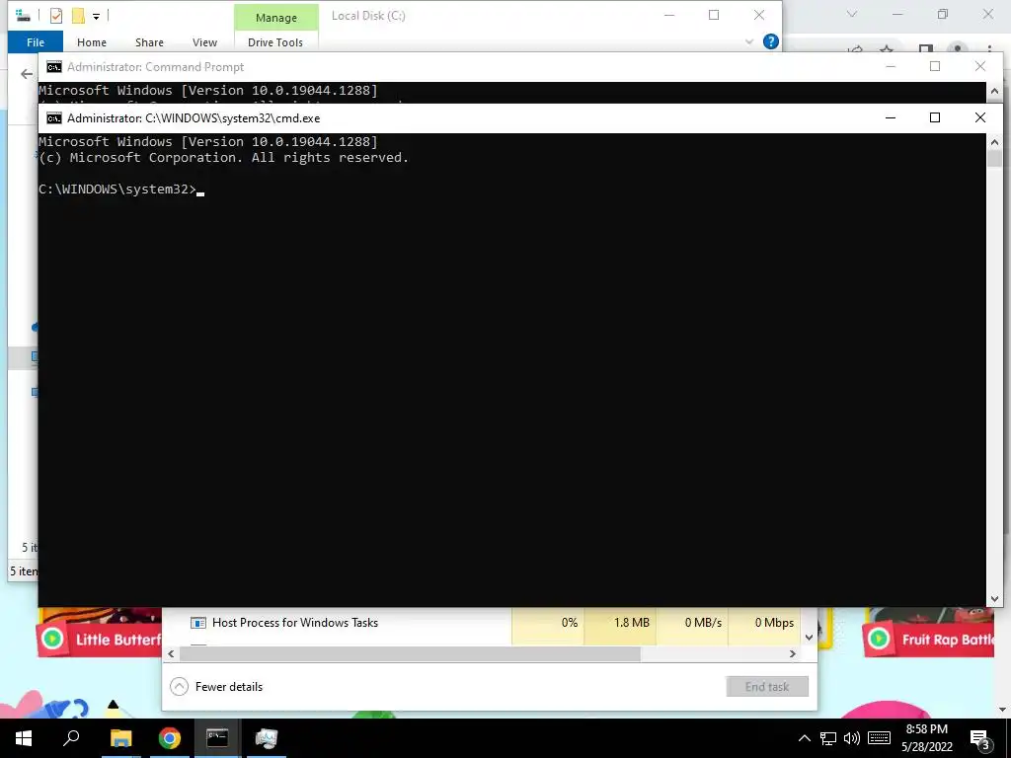
Task: Open the Windows Start menu
Action: 24,738
